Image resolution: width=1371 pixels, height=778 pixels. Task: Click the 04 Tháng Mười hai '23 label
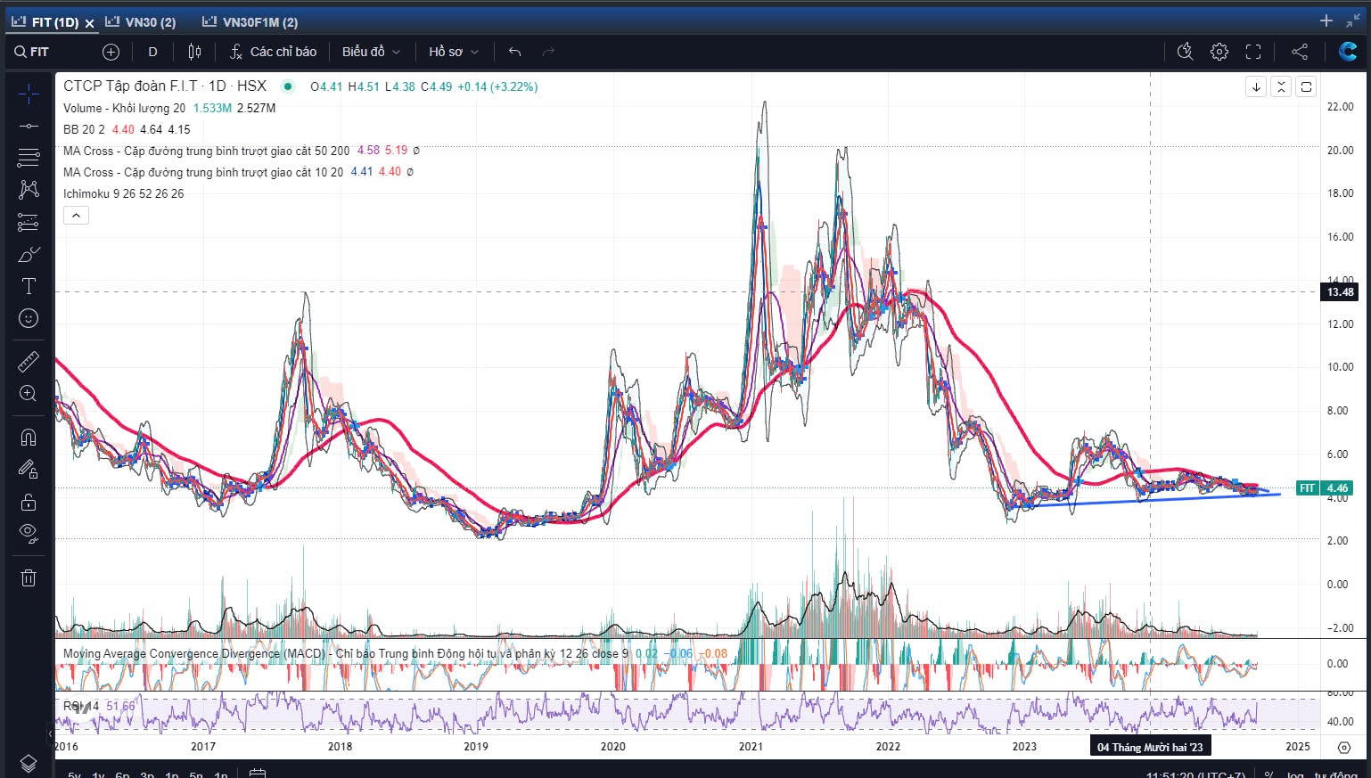(x=1150, y=747)
